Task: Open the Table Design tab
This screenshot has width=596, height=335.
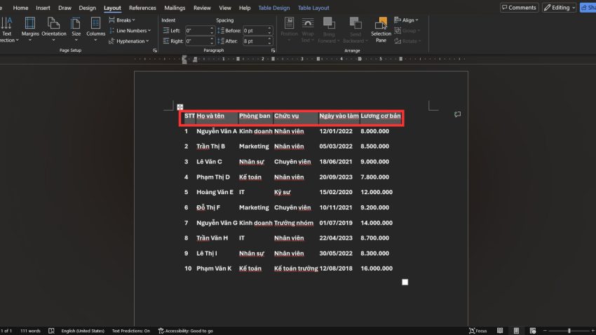Action: click(x=273, y=8)
